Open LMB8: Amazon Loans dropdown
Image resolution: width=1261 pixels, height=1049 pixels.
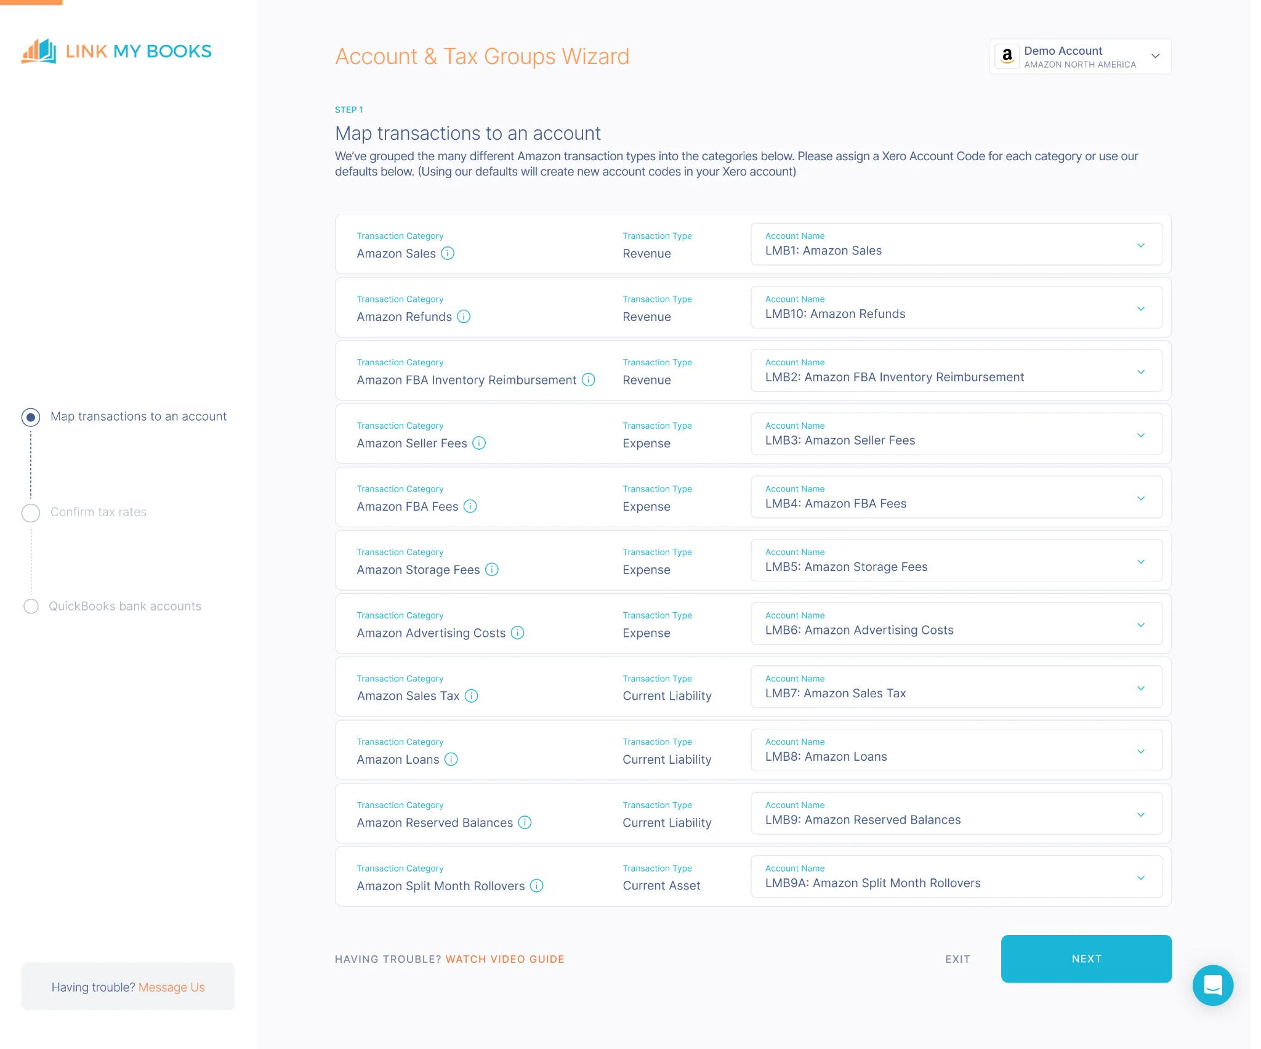coord(957,750)
